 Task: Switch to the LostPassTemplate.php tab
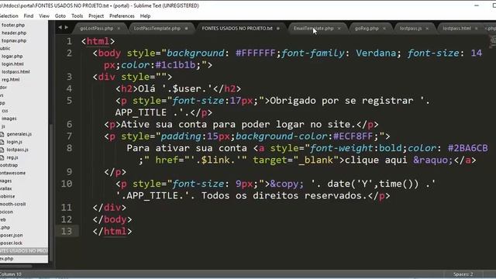[157, 29]
